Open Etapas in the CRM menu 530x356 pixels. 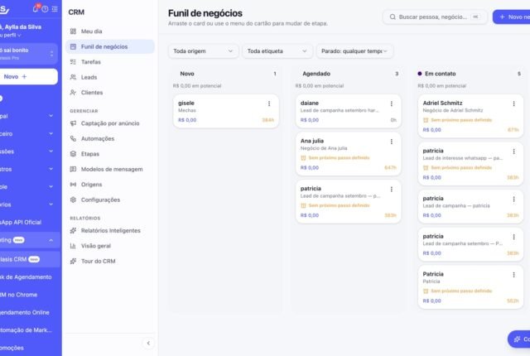pos(110,154)
